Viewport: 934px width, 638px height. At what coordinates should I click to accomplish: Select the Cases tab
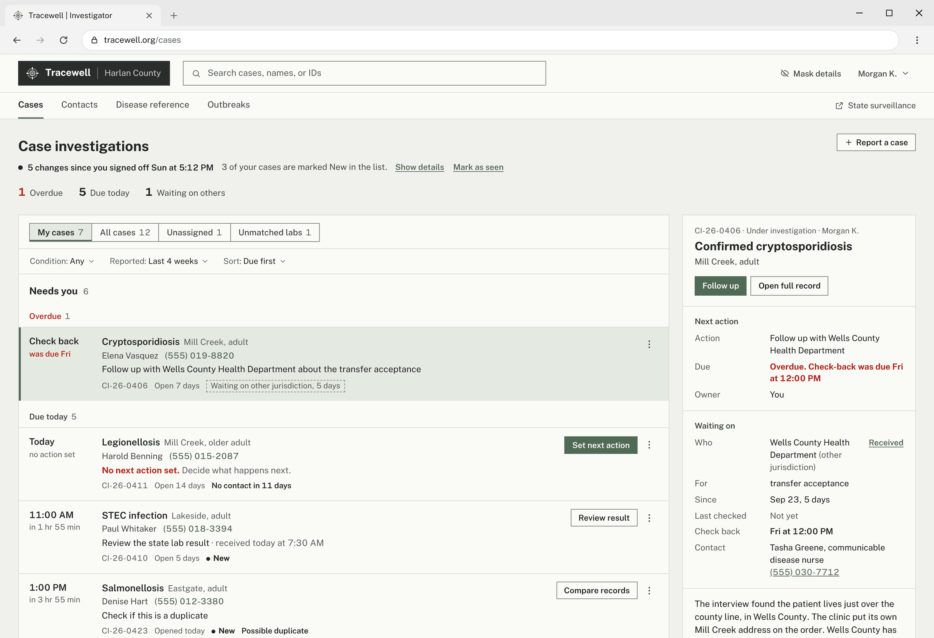pyautogui.click(x=30, y=105)
